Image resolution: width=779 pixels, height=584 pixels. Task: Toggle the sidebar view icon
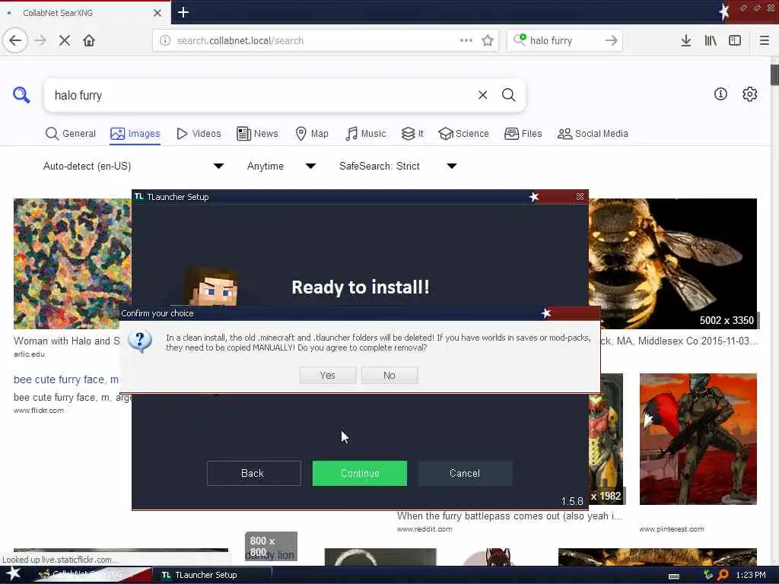tap(735, 40)
